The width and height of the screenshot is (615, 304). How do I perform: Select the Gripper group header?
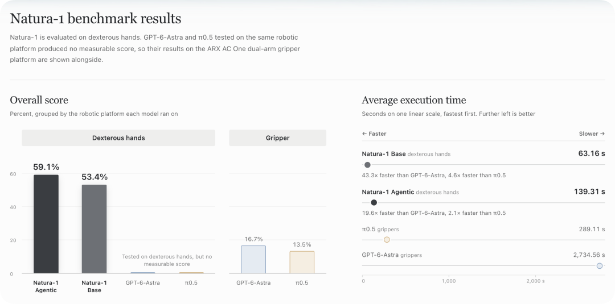pyautogui.click(x=278, y=138)
